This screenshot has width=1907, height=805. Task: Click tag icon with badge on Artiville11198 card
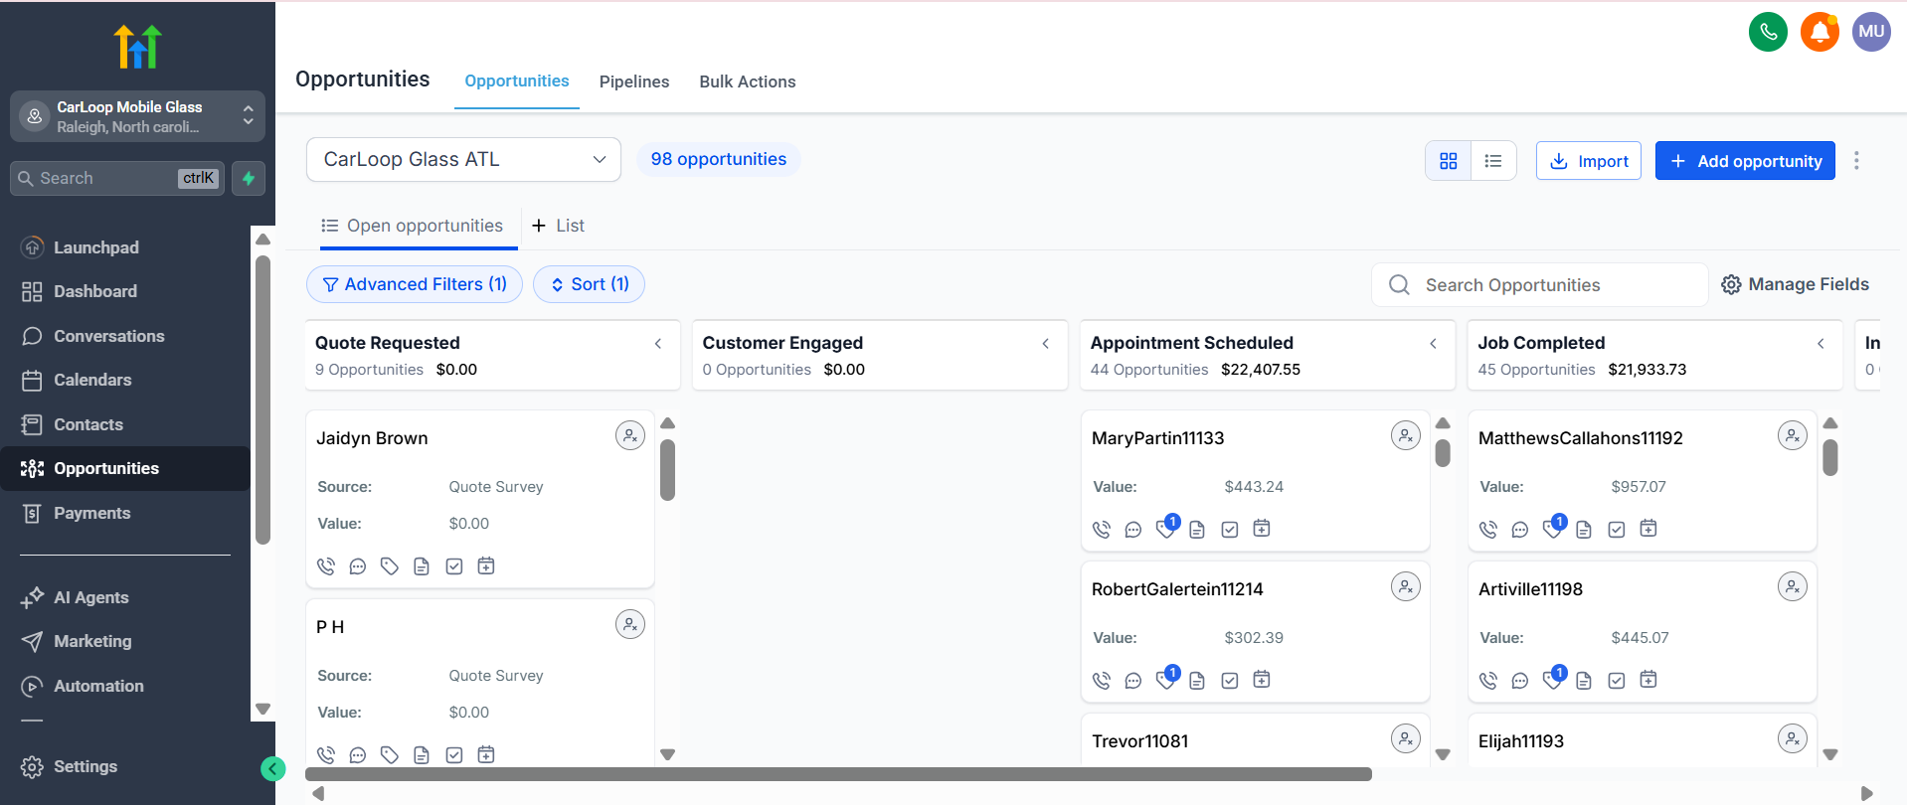1554,678
